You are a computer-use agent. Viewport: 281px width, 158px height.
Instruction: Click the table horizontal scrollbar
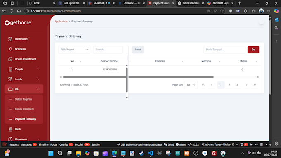pos(138,77)
